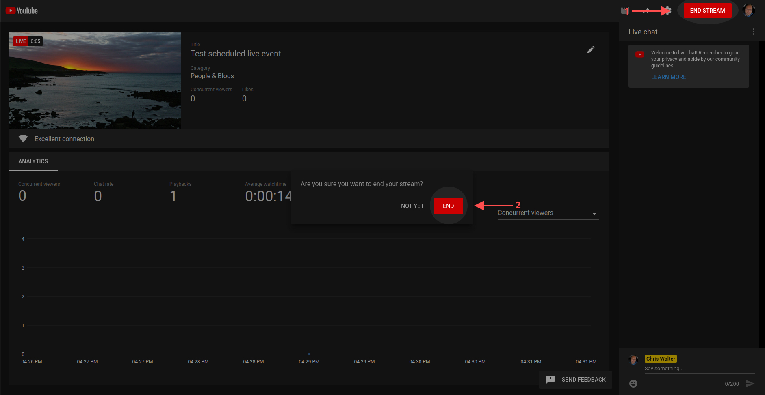Click the YouTube logo
Viewport: 765px width, 395px height.
click(22, 11)
